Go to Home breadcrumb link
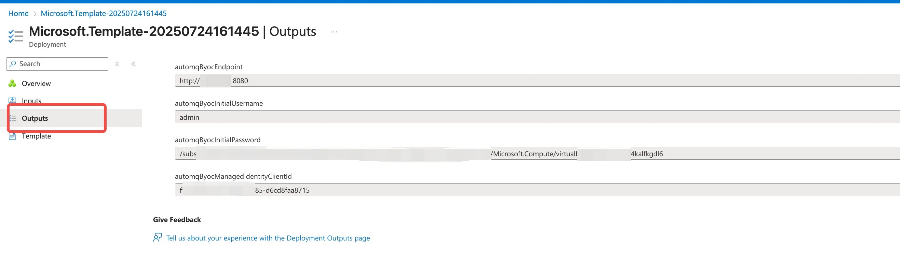This screenshot has width=900, height=277. coord(18,13)
